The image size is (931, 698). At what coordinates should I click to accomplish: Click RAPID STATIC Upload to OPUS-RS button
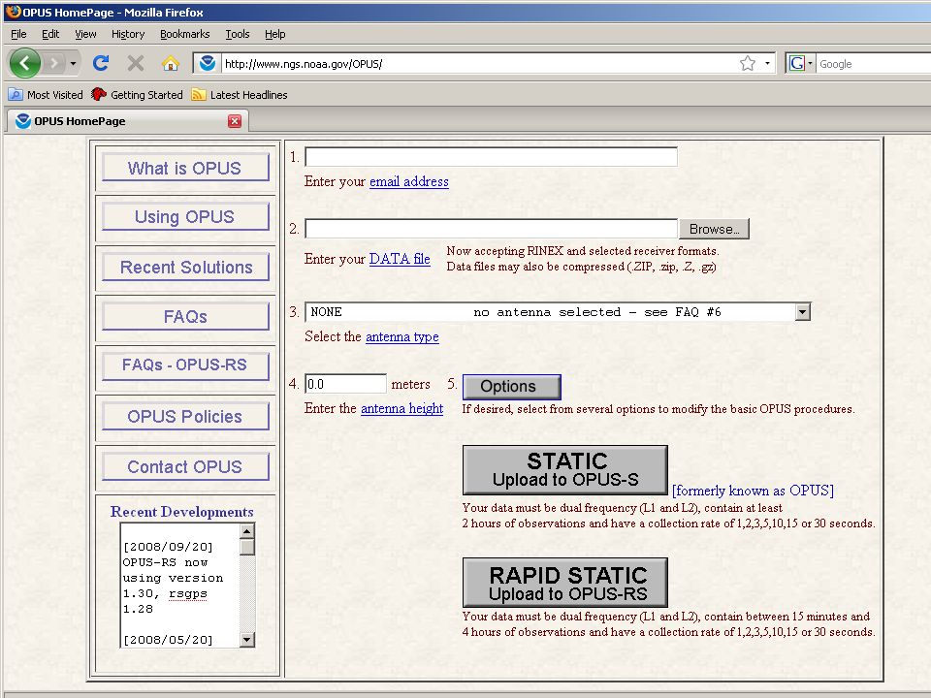[x=565, y=583]
